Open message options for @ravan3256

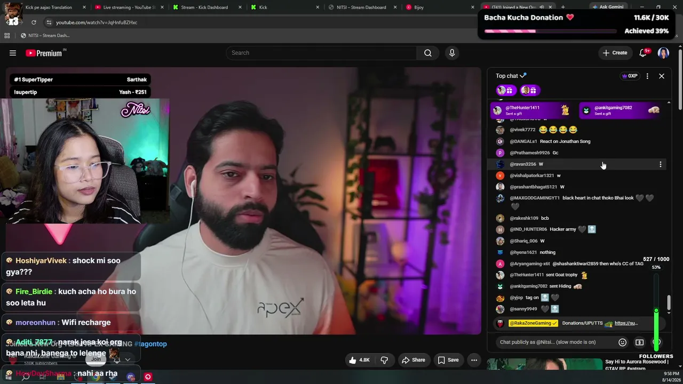tap(661, 164)
